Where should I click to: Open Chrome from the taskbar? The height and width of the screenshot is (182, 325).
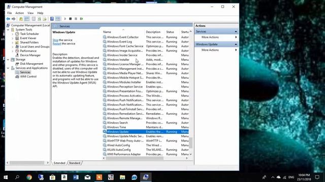pyautogui.click(x=29, y=177)
